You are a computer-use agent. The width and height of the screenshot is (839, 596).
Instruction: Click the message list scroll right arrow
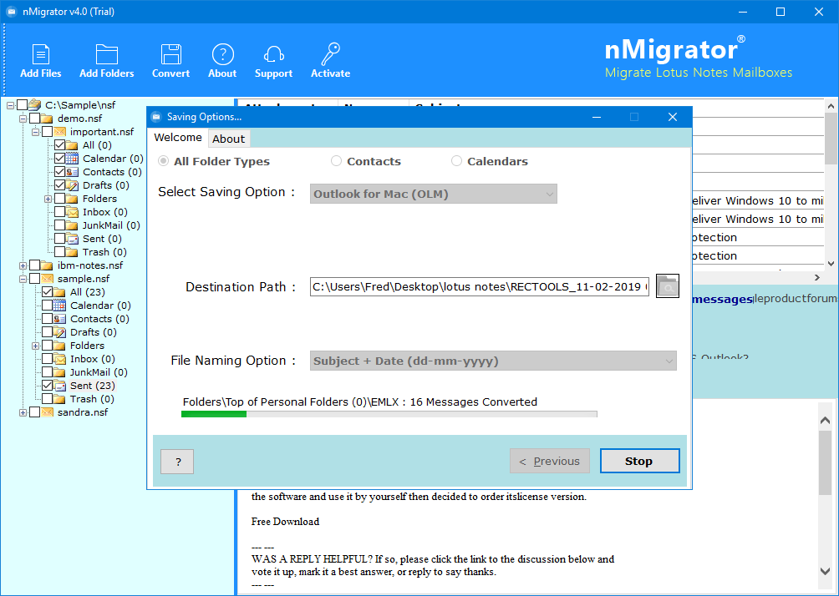pos(817,277)
